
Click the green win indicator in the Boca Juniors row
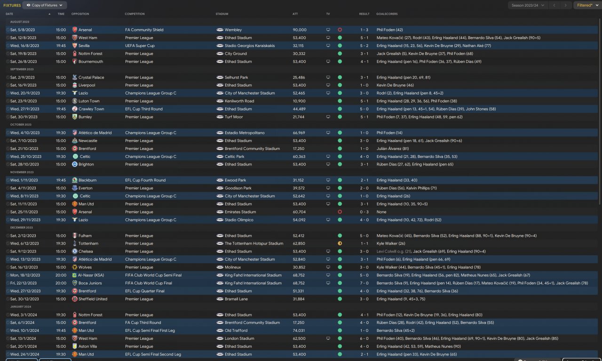pyautogui.click(x=340, y=283)
